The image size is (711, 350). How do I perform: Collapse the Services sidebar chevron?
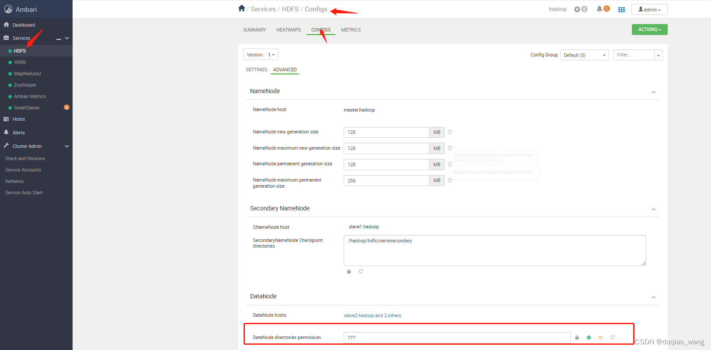tap(67, 38)
